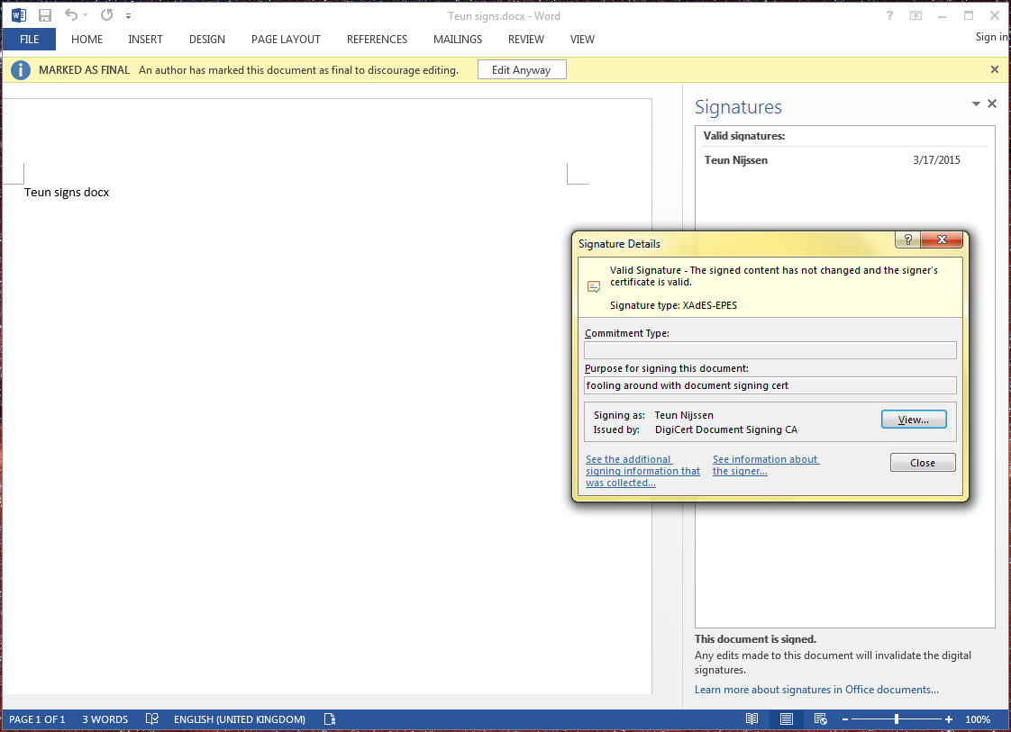Switch to Web Layout view
Viewport: 1011px width, 732px height.
(x=820, y=719)
